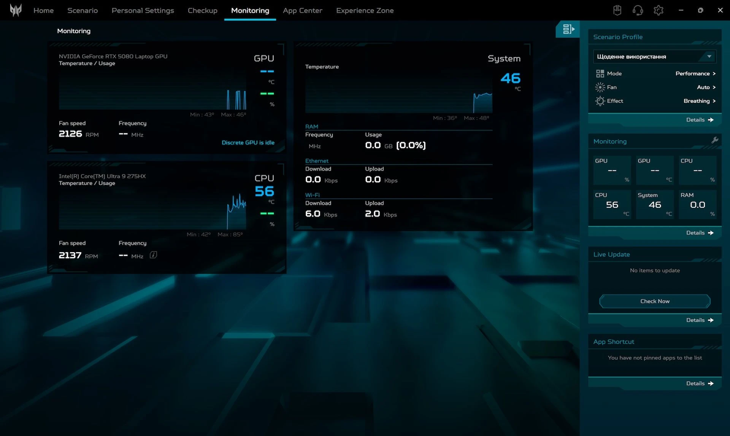Open the Experience Zone tab
The image size is (730, 436).
[365, 10]
